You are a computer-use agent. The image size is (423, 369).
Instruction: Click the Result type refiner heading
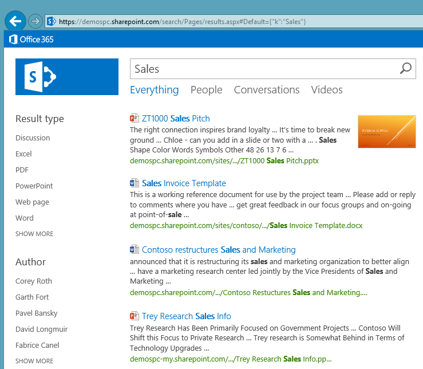[39, 119]
